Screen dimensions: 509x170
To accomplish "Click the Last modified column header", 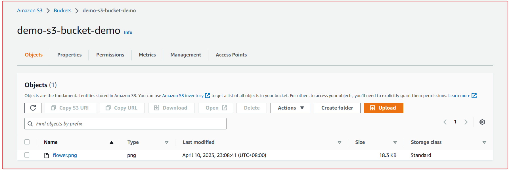I will pos(198,142).
